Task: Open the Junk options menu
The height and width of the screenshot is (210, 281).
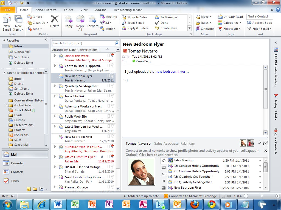Action: pyautogui.click(x=35, y=28)
